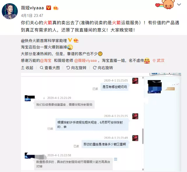Rotate image with 向左旋转
The width and height of the screenshot is (187, 172).
[x=76, y=68]
